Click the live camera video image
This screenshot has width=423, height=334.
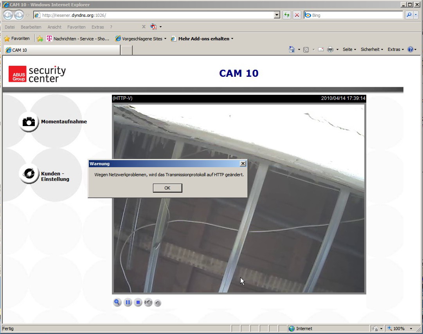click(239, 199)
